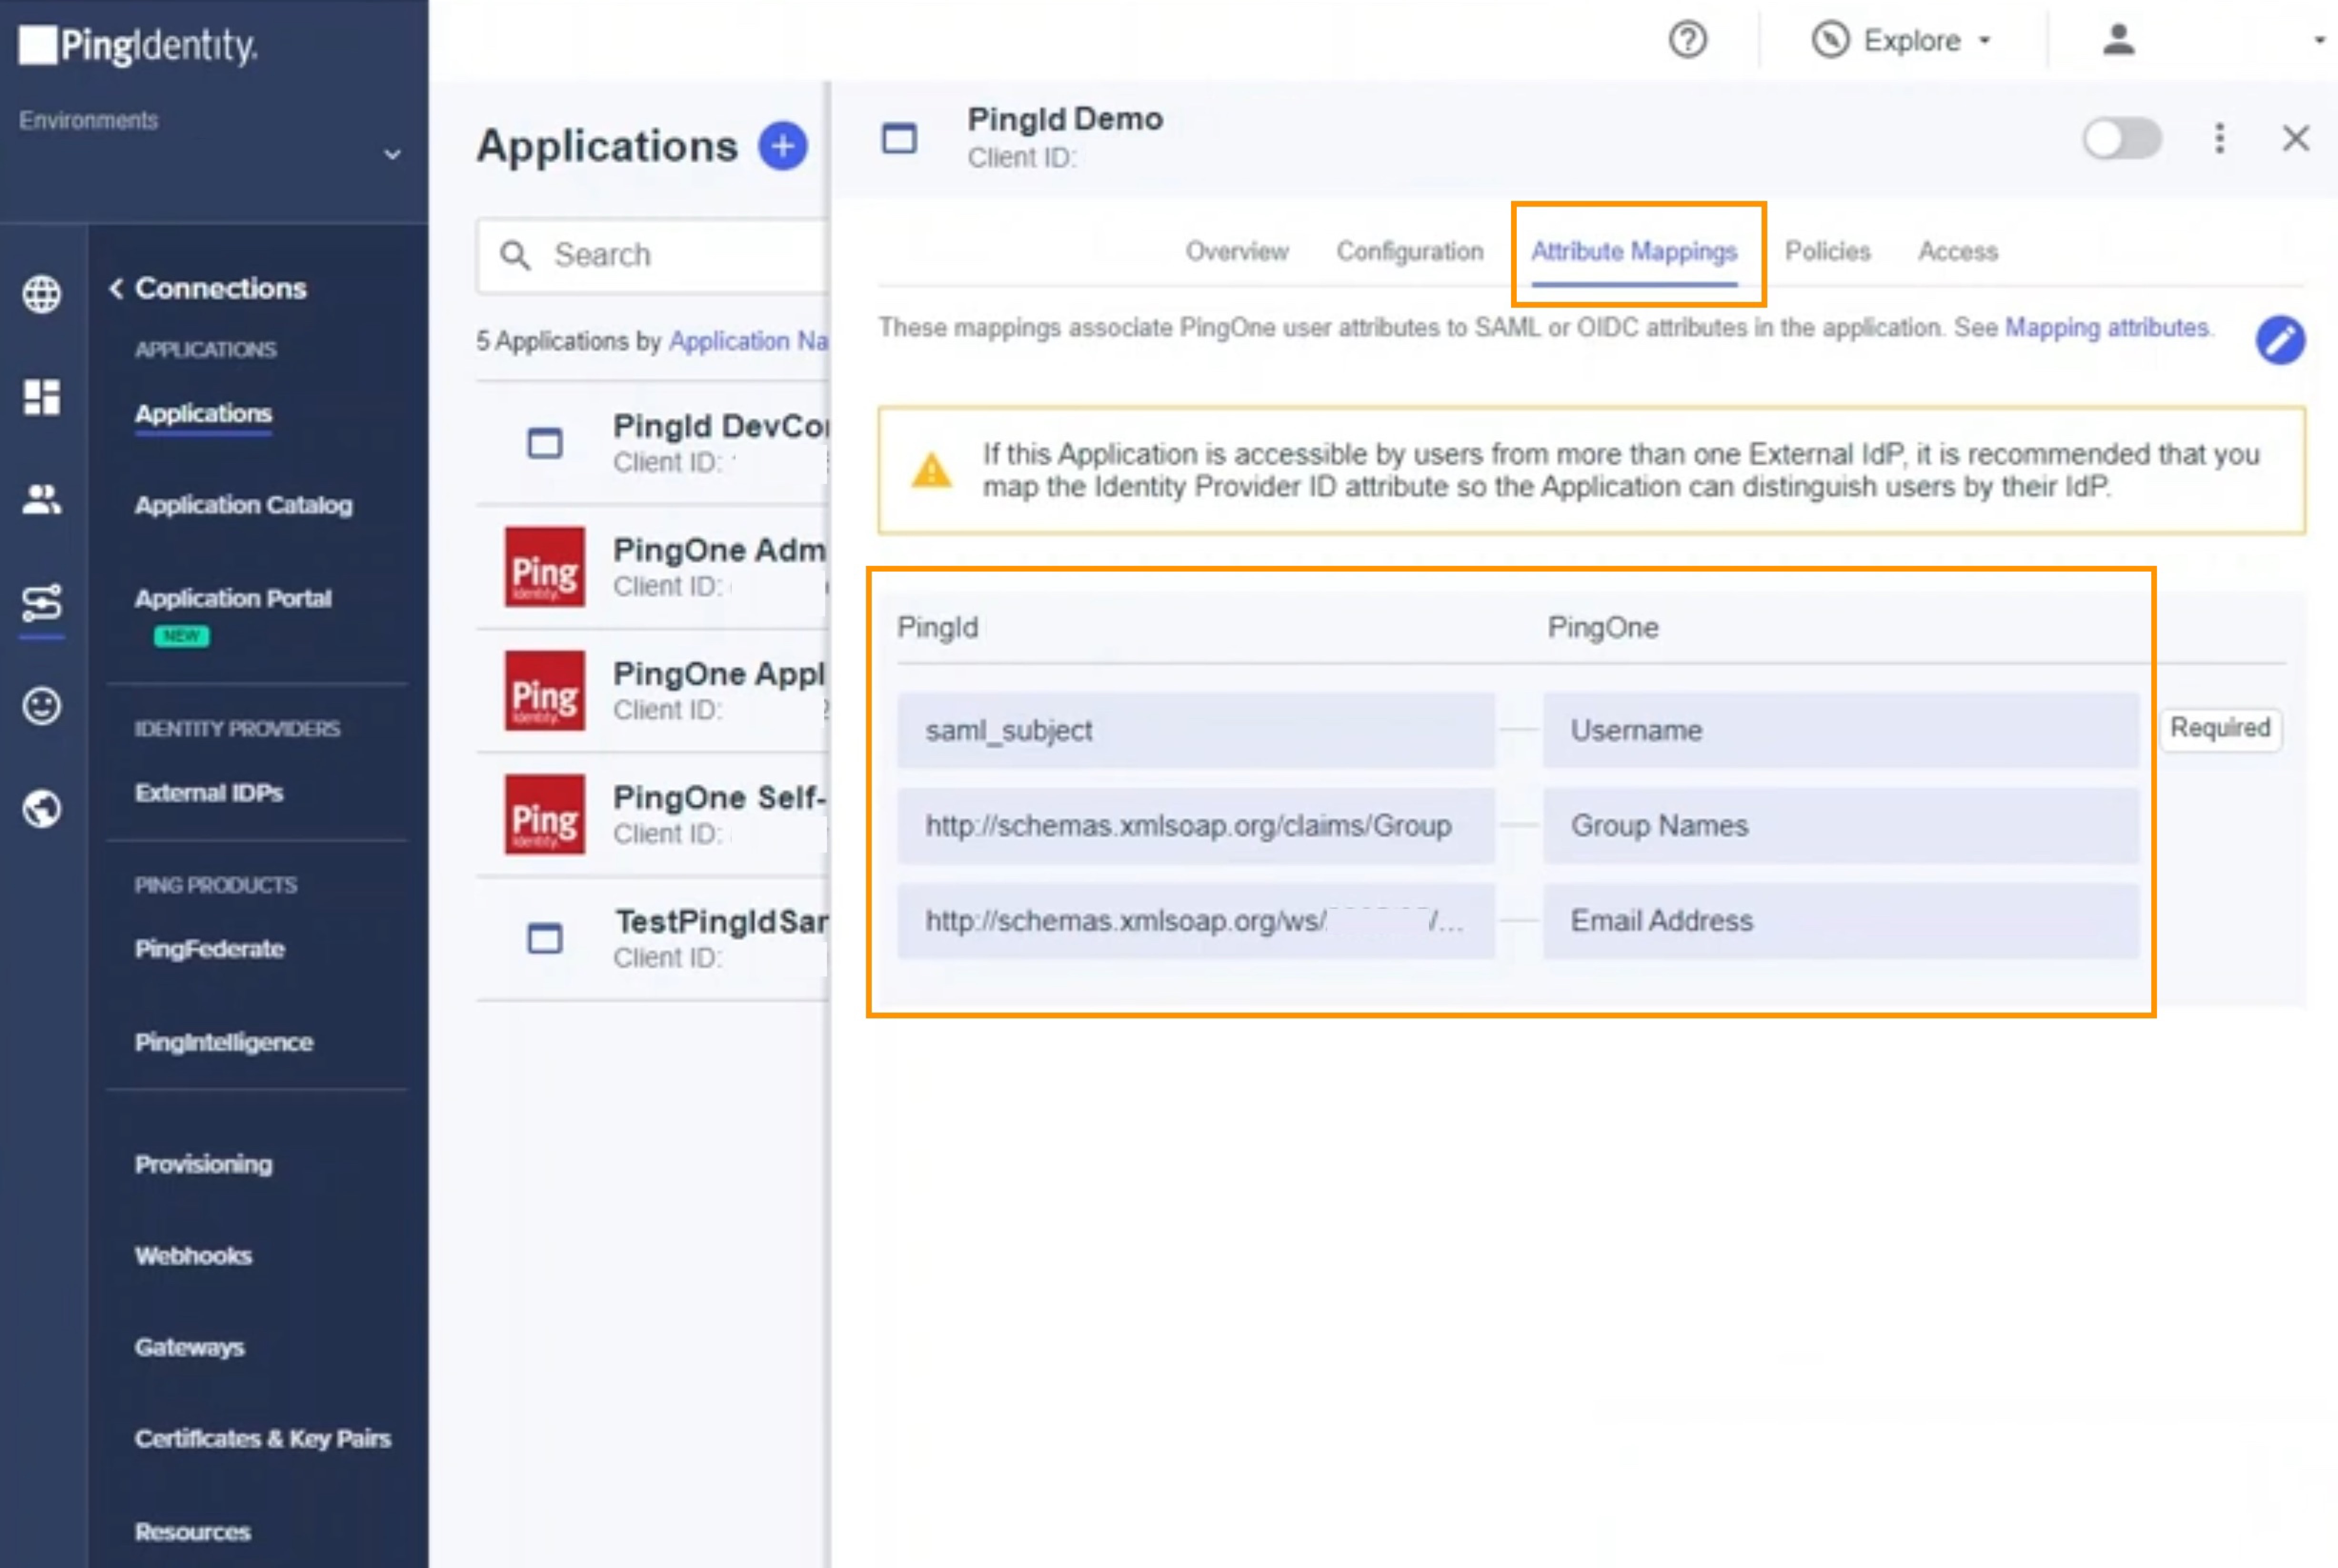This screenshot has width=2338, height=1568.
Task: Go to External IDPs in Connections menu
Action: [x=209, y=792]
